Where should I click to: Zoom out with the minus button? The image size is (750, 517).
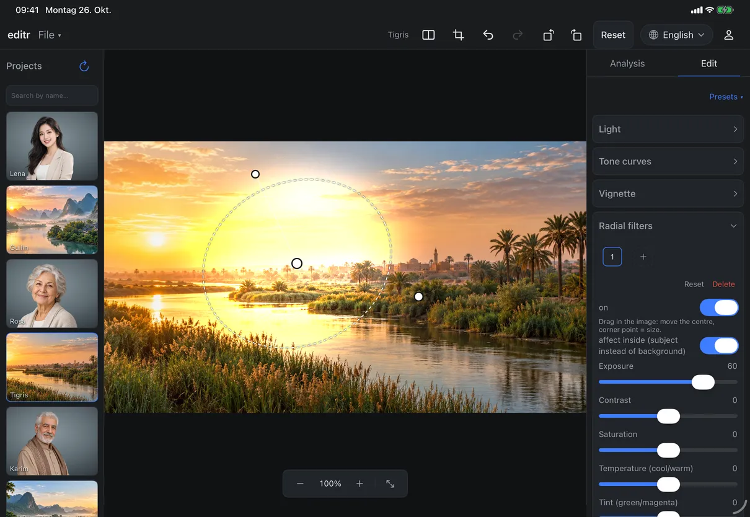click(300, 484)
